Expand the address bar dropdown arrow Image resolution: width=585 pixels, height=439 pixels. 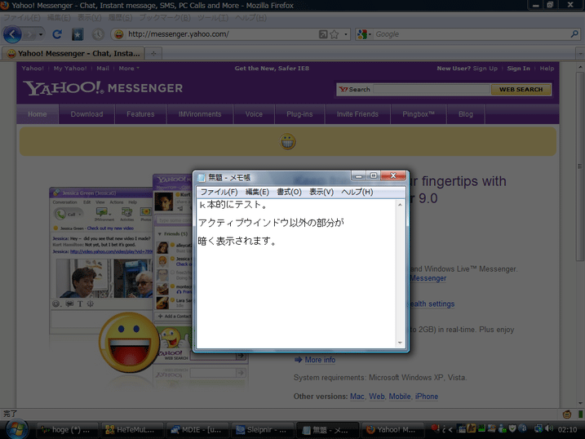point(346,34)
